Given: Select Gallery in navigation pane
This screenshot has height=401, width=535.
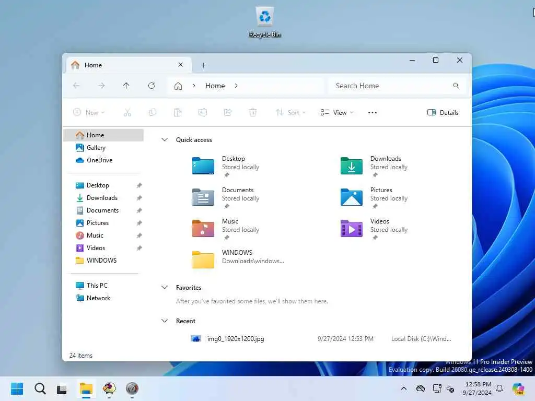Looking at the screenshot, I should pos(103,148).
